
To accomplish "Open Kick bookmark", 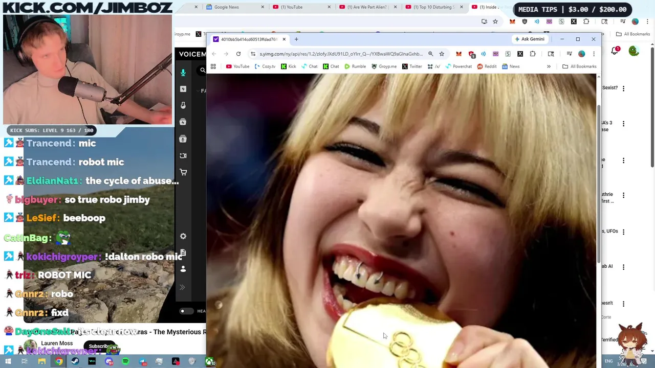I will pos(289,66).
